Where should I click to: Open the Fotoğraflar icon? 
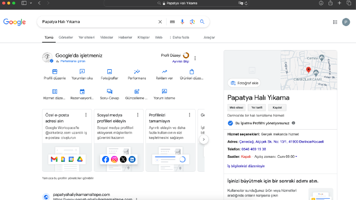coord(110,72)
